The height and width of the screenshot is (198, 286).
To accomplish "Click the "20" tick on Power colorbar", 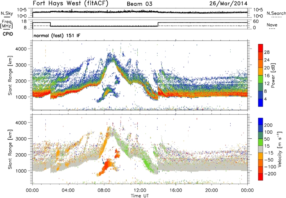I will point(267,68).
